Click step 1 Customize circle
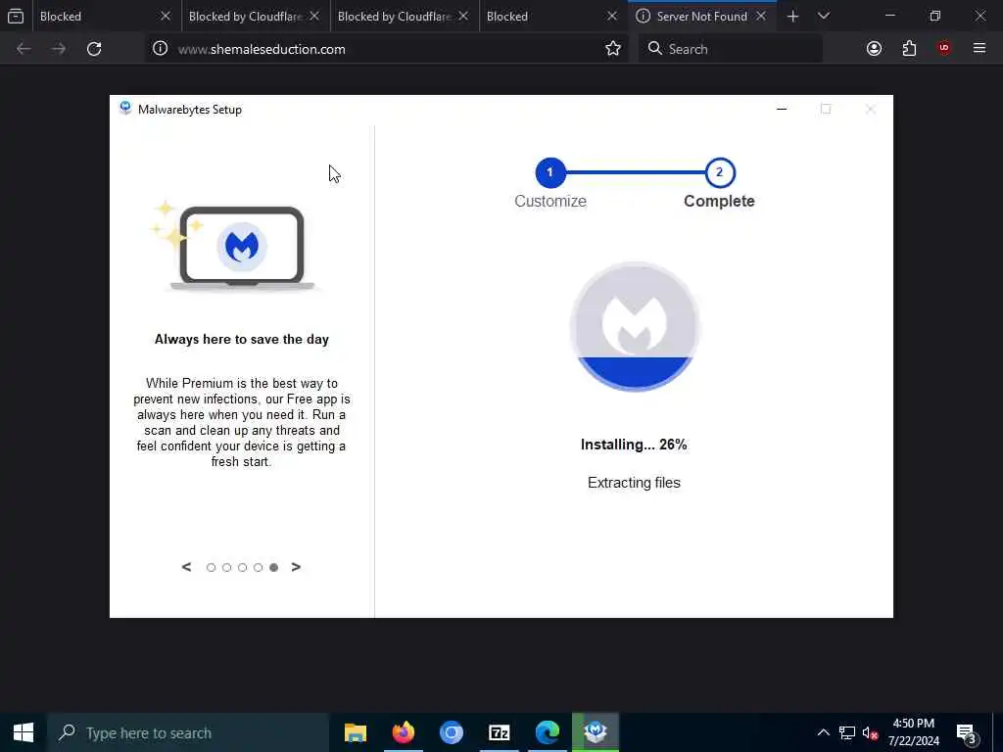Viewport: 1003px width, 752px height. [x=550, y=172]
